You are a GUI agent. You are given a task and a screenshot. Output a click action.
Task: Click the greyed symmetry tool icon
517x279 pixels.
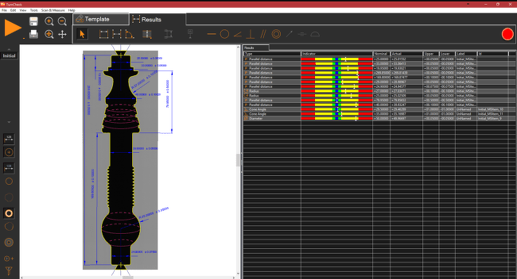302,34
